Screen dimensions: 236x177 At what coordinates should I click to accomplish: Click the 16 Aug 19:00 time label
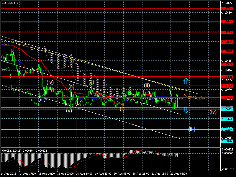(84, 174)
